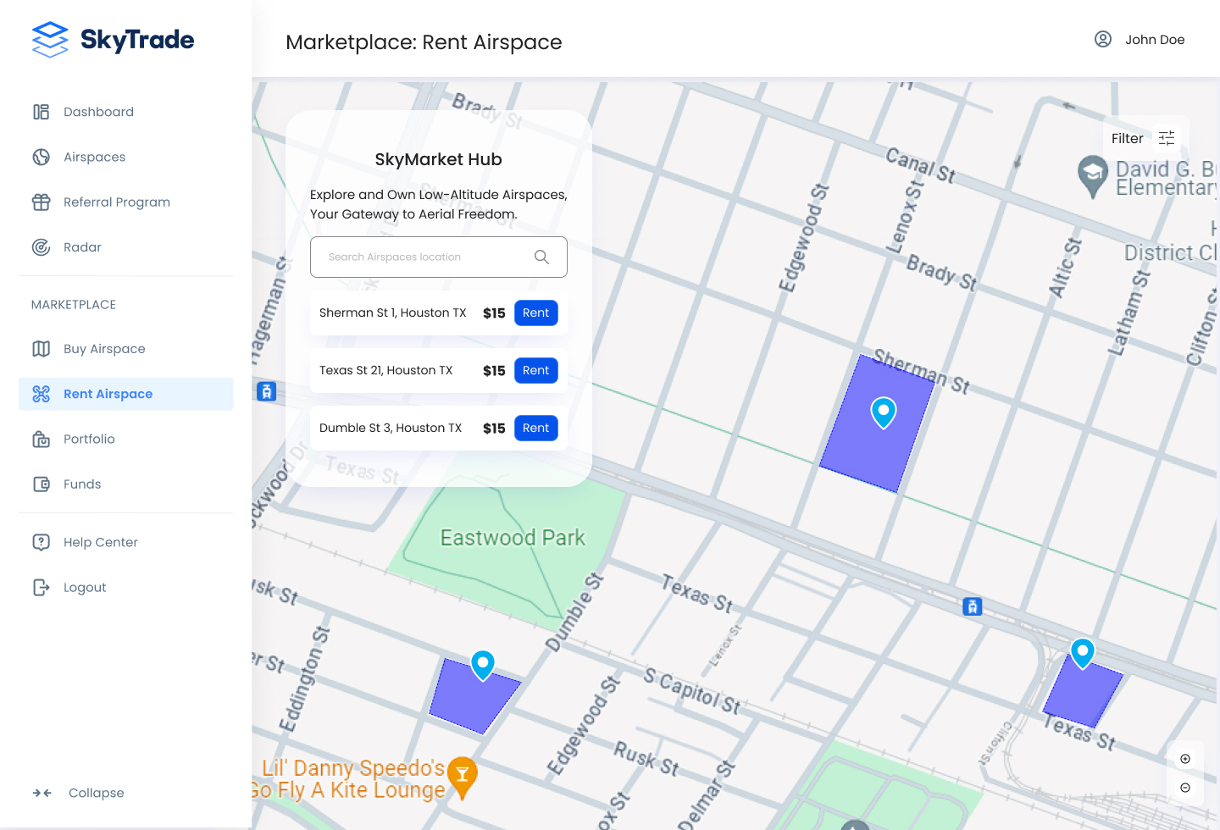Image resolution: width=1220 pixels, height=830 pixels.
Task: Collapse the sidebar
Action: [79, 793]
